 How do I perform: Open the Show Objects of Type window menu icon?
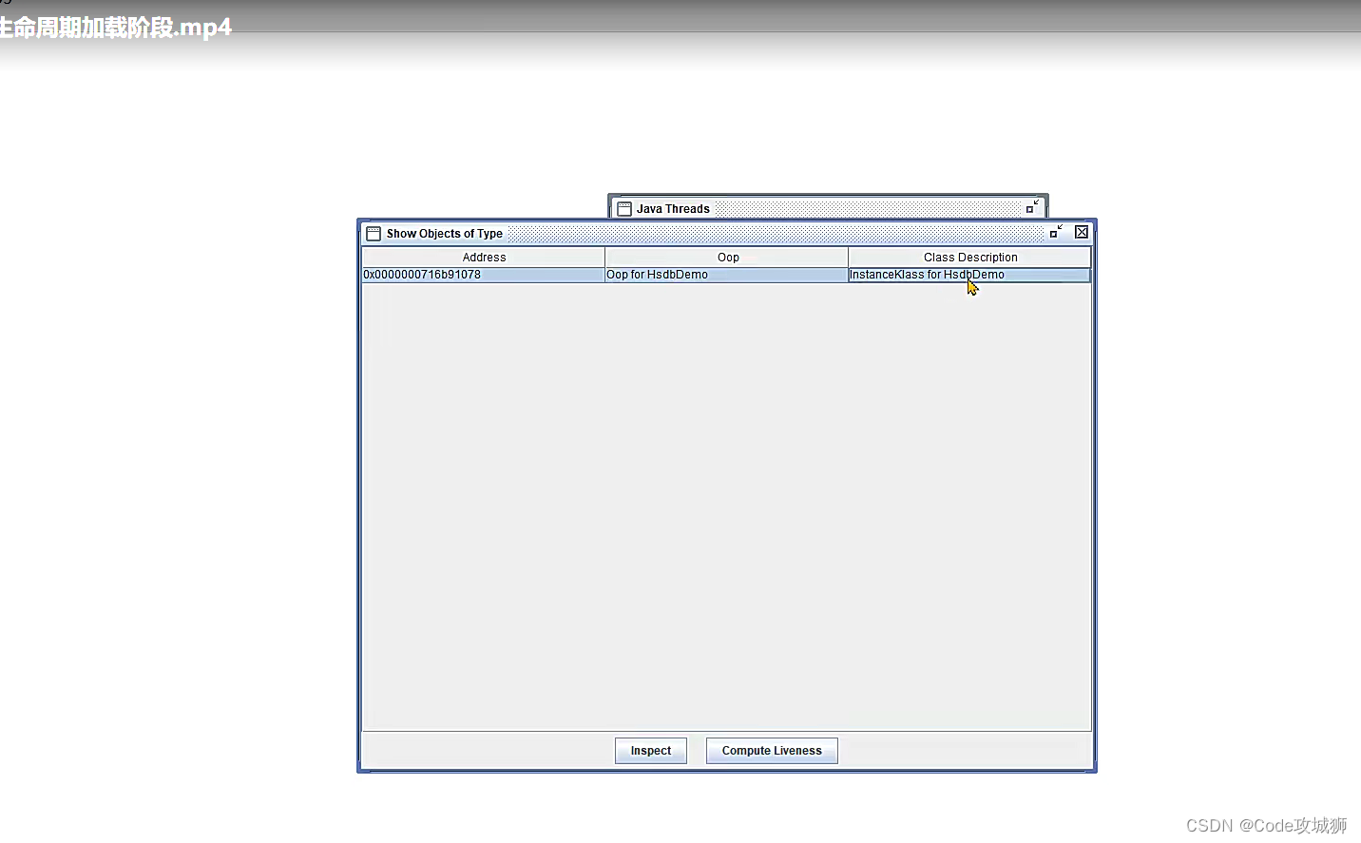click(x=374, y=233)
